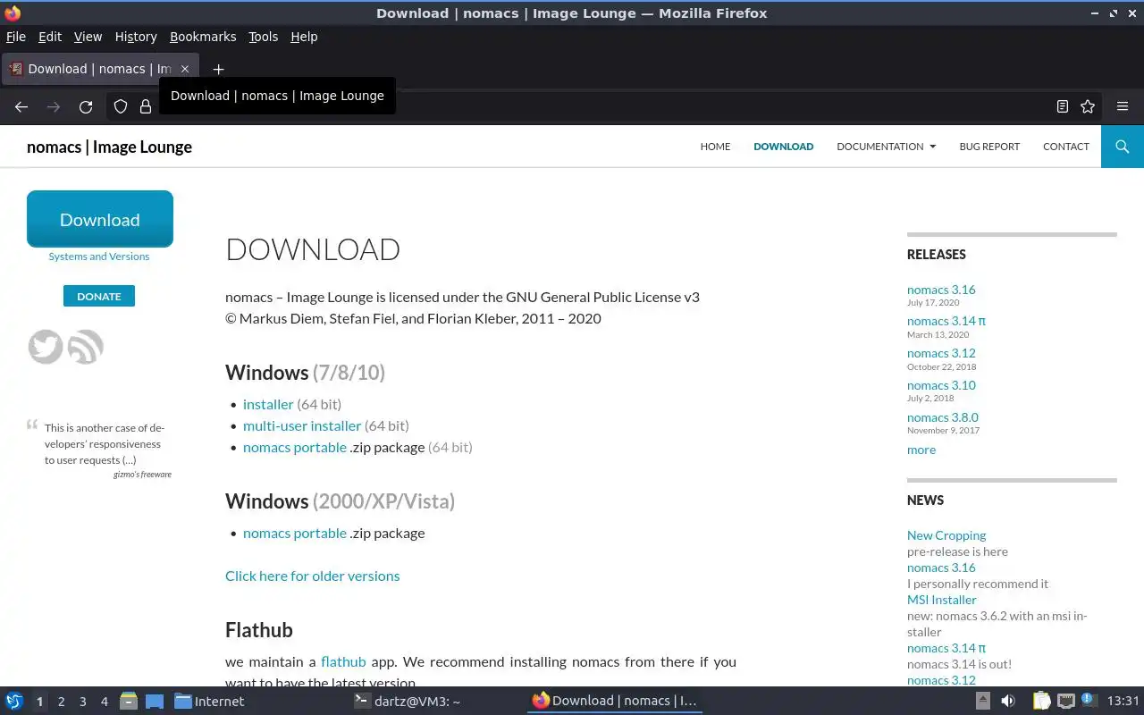Viewport: 1144px width, 715px height.
Task: Open the New Cropping news link
Action: [x=946, y=535]
